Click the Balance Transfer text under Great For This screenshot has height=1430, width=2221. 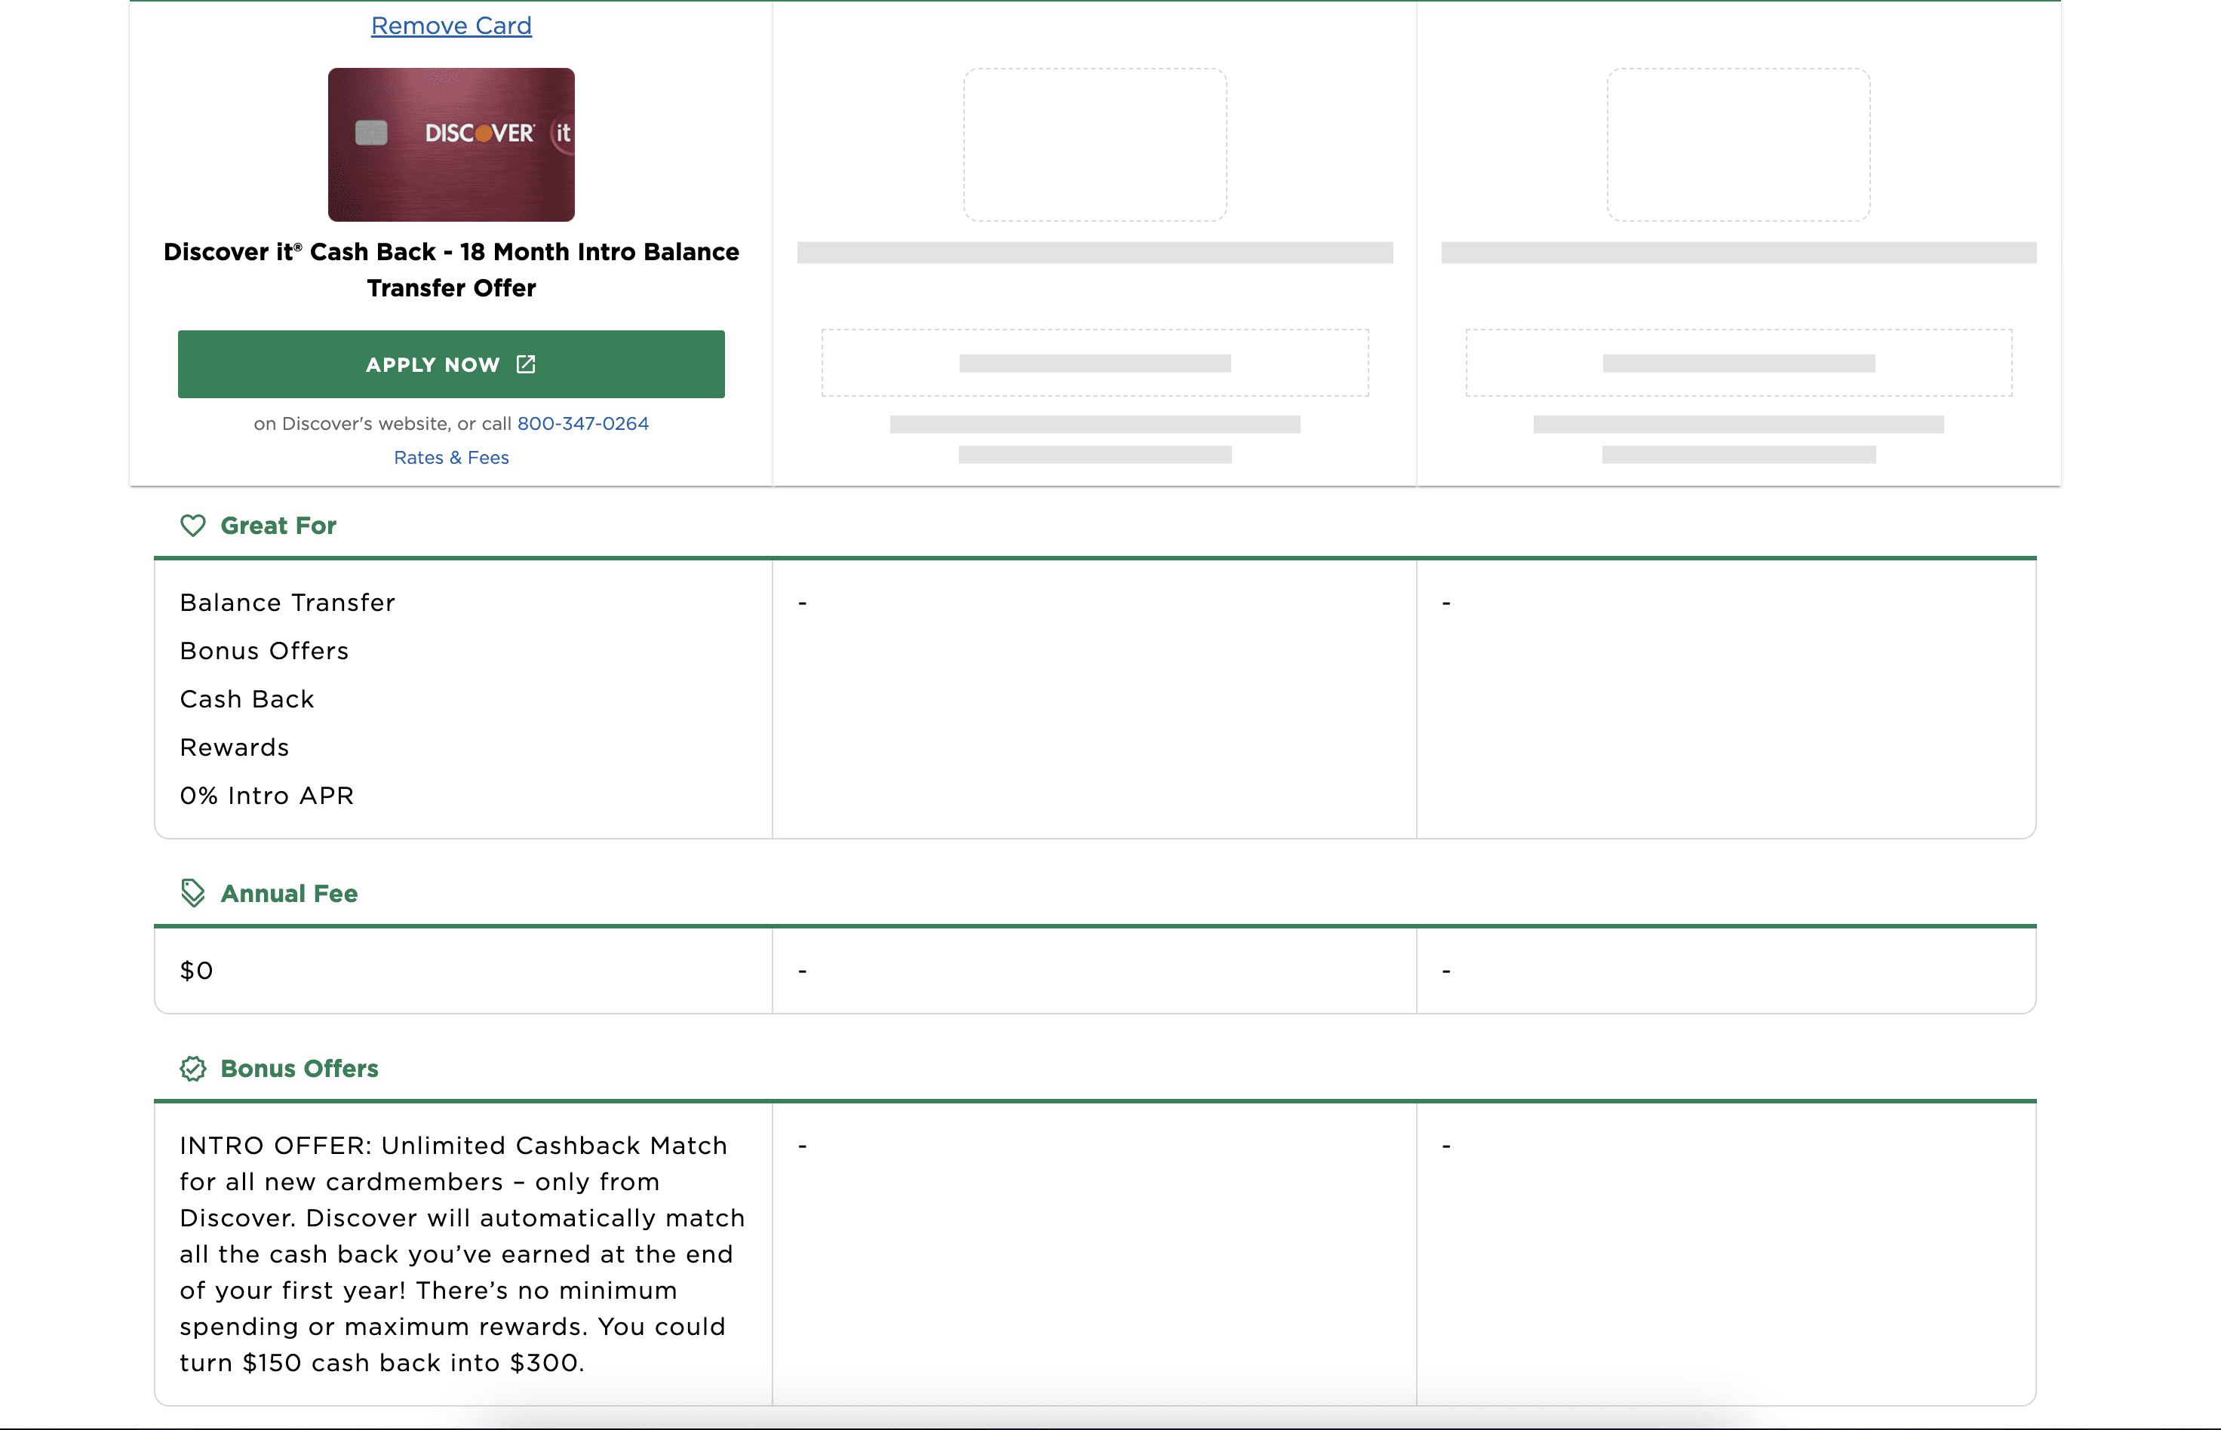coord(288,603)
